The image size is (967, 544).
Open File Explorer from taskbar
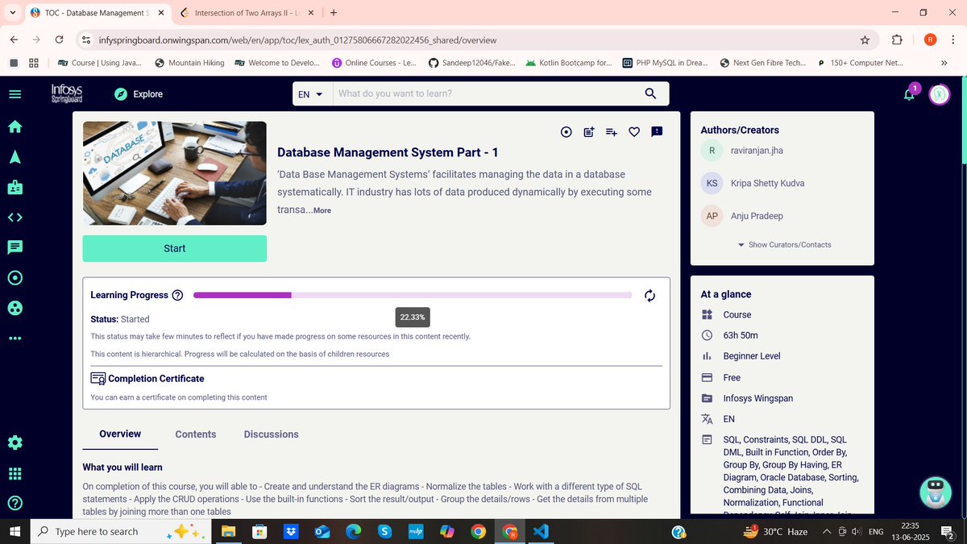tap(228, 531)
